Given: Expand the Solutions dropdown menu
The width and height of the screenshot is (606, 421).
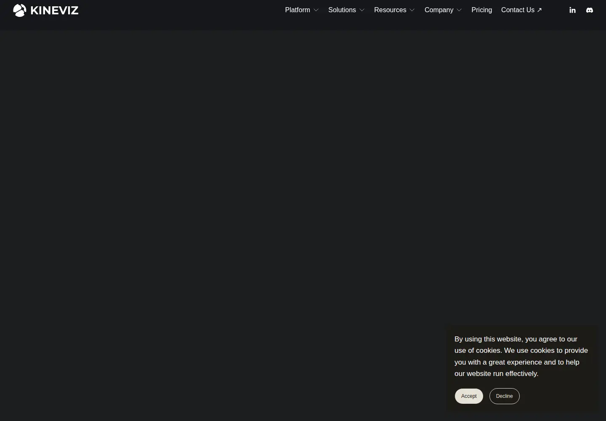Looking at the screenshot, I should pyautogui.click(x=346, y=10).
